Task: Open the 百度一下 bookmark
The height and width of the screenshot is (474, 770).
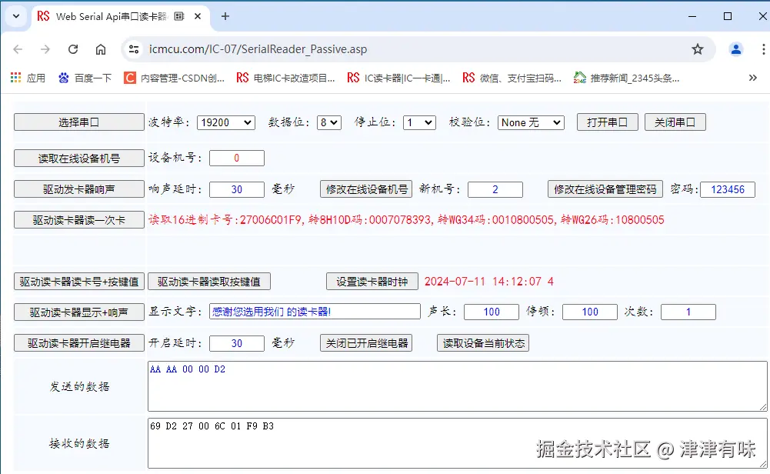Action: coord(85,78)
